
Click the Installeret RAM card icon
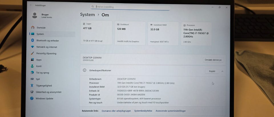tap(151, 25)
